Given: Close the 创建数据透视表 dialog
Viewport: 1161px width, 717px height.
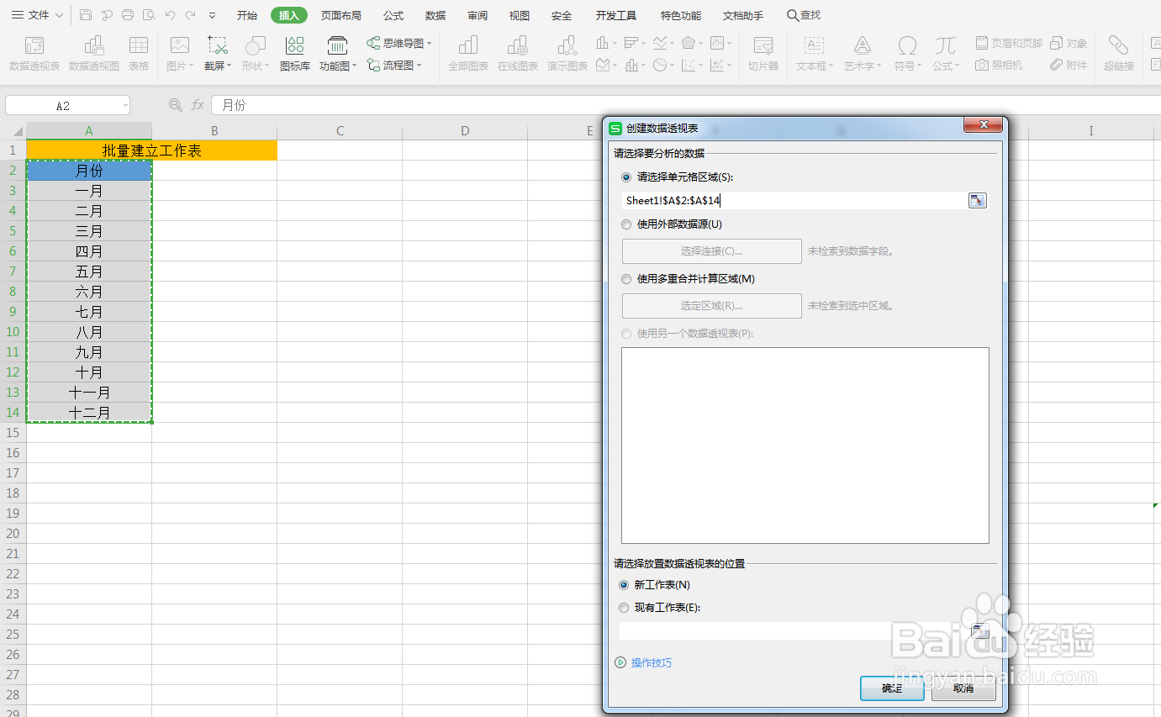Looking at the screenshot, I should pyautogui.click(x=984, y=125).
